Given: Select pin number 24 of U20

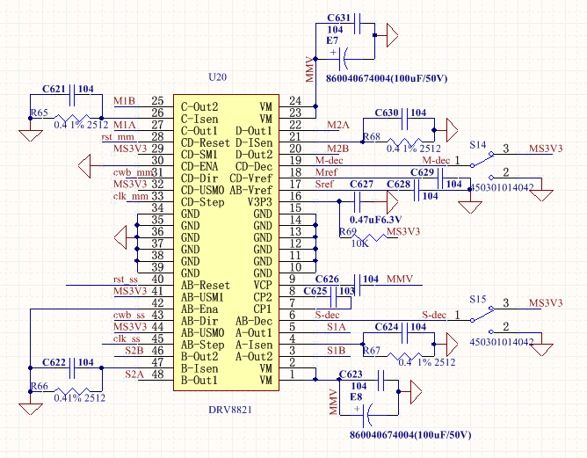Looking at the screenshot, I should 295,101.
